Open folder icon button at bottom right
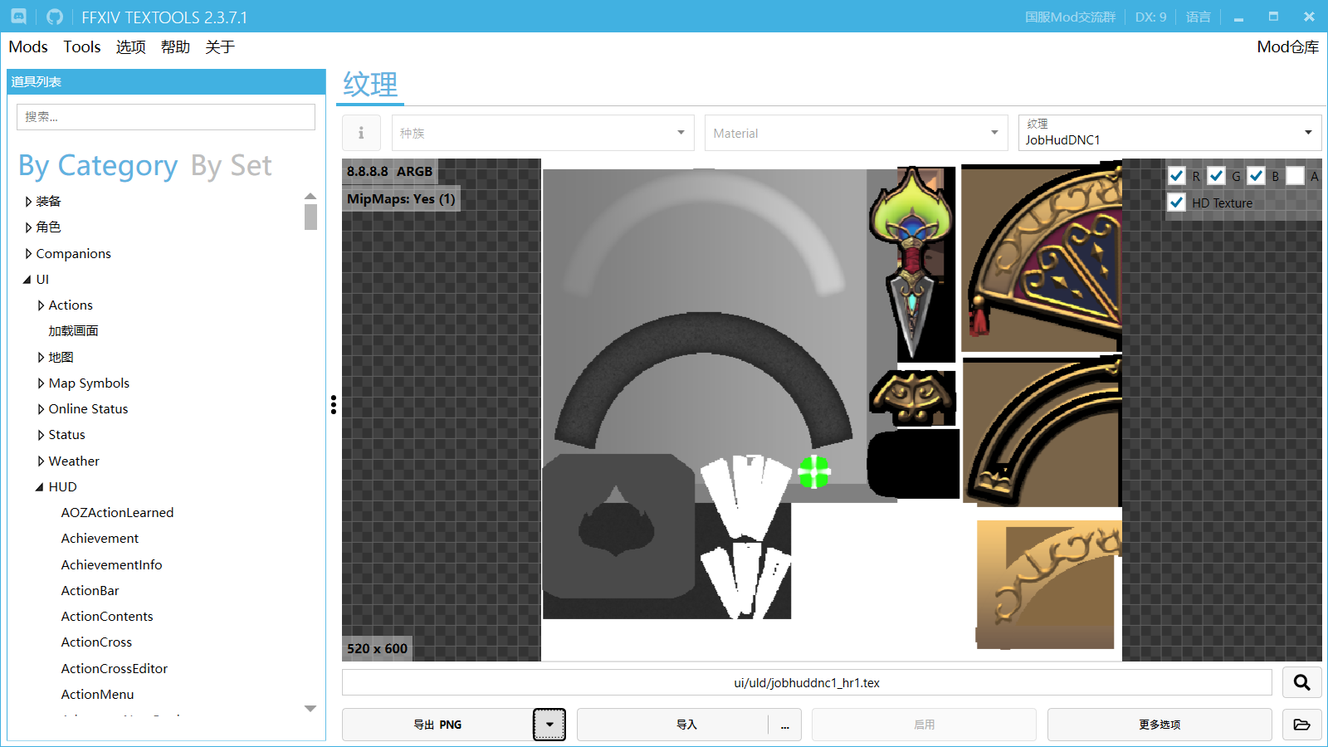Screen dimensions: 1328x747 coord(1301,725)
